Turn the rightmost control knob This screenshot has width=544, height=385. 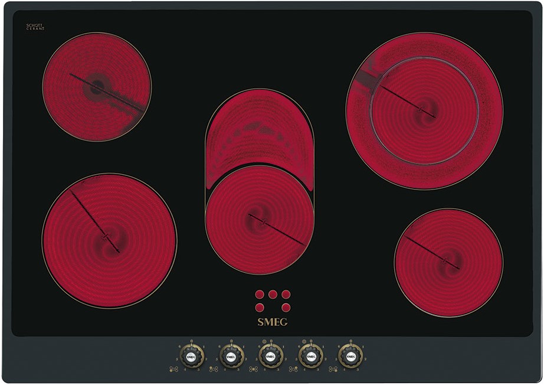(351, 357)
